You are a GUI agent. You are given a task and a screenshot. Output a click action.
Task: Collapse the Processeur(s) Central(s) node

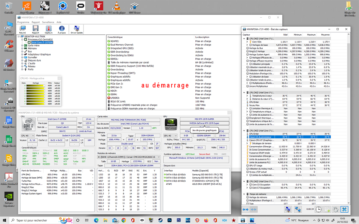[x=22, y=39]
